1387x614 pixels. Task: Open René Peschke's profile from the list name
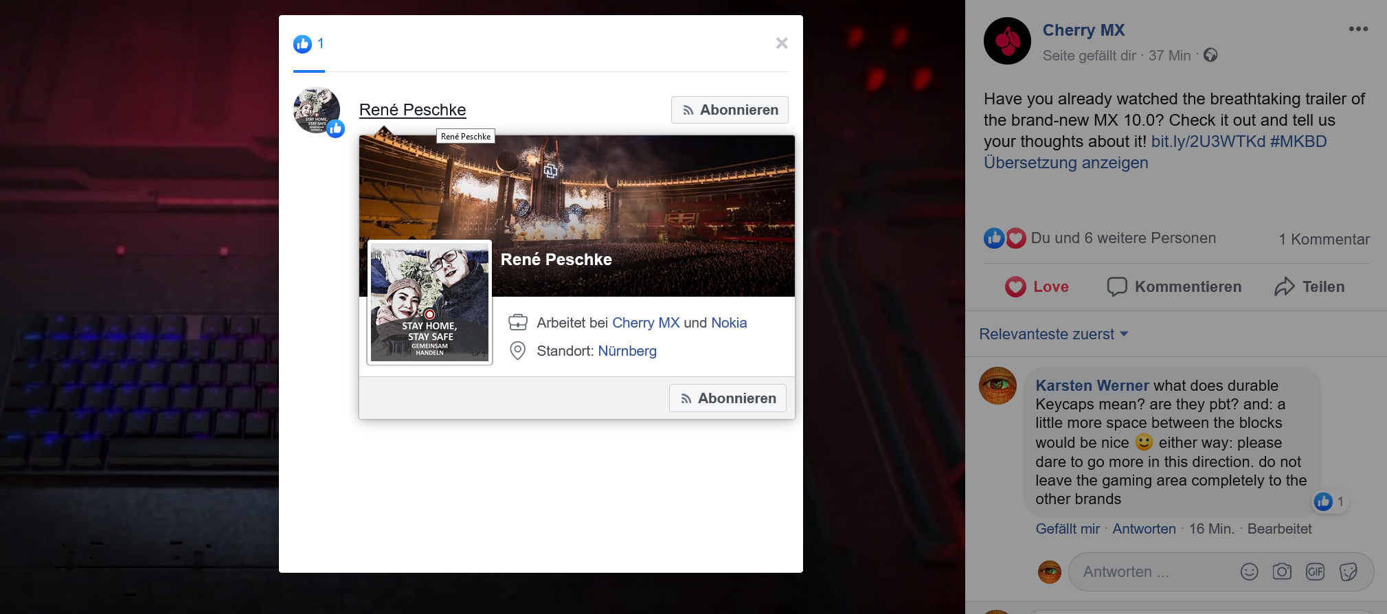pyautogui.click(x=412, y=110)
